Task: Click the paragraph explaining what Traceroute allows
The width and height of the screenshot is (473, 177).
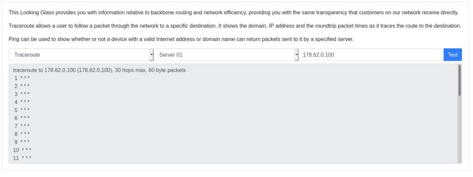Action: click(x=235, y=26)
